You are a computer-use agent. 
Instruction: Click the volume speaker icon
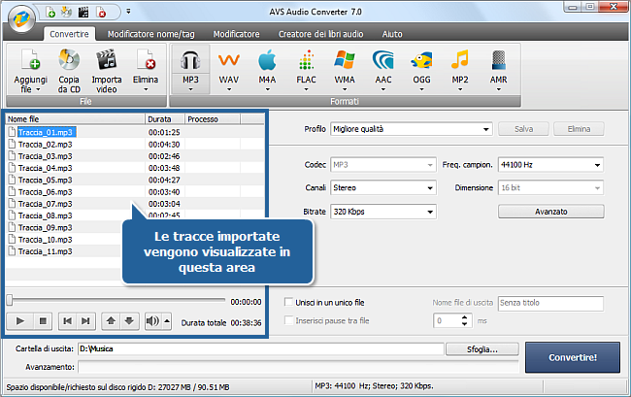click(151, 320)
